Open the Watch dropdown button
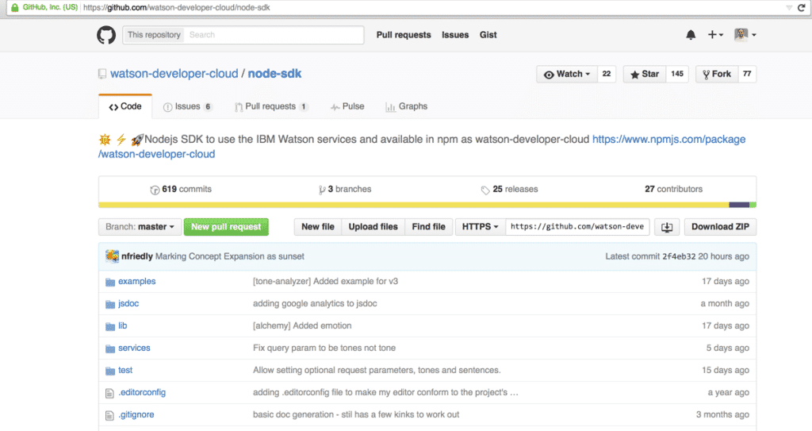The width and height of the screenshot is (812, 431). point(567,74)
